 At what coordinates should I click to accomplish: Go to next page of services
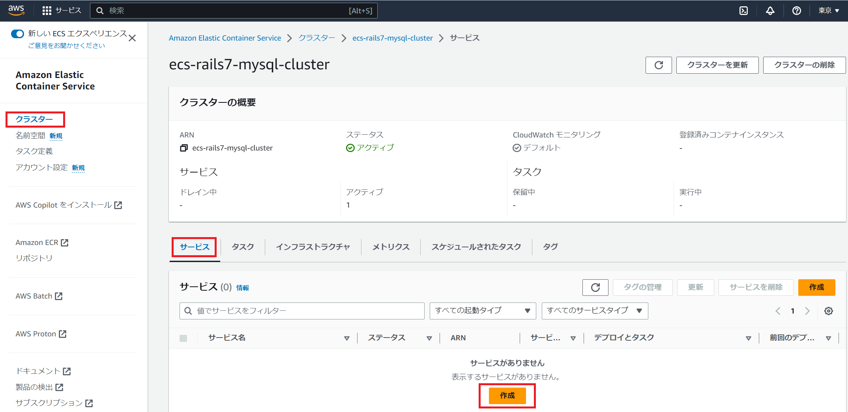pos(807,311)
